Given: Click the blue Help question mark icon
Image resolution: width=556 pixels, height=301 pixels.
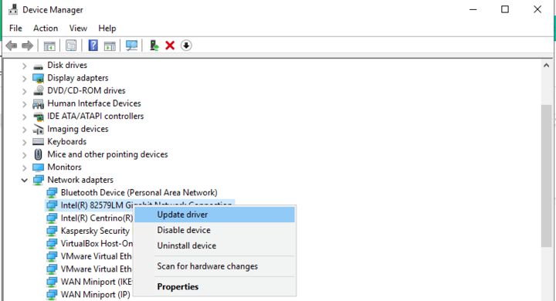Looking at the screenshot, I should 93,46.
